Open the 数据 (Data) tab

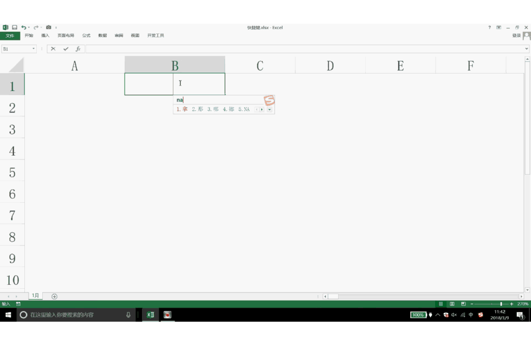coord(102,36)
